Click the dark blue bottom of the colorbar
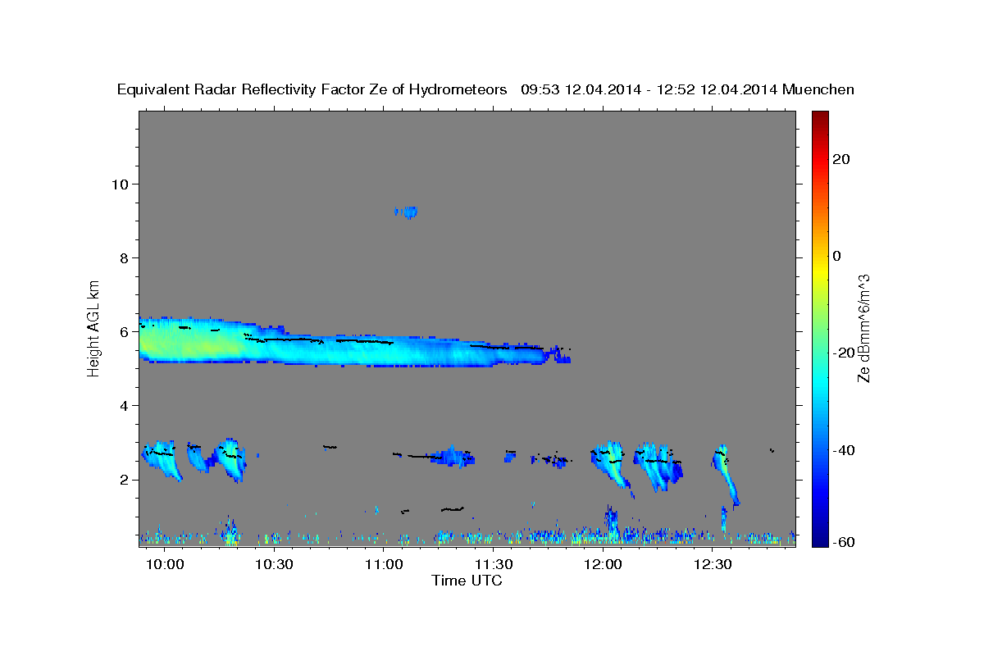 pos(819,539)
